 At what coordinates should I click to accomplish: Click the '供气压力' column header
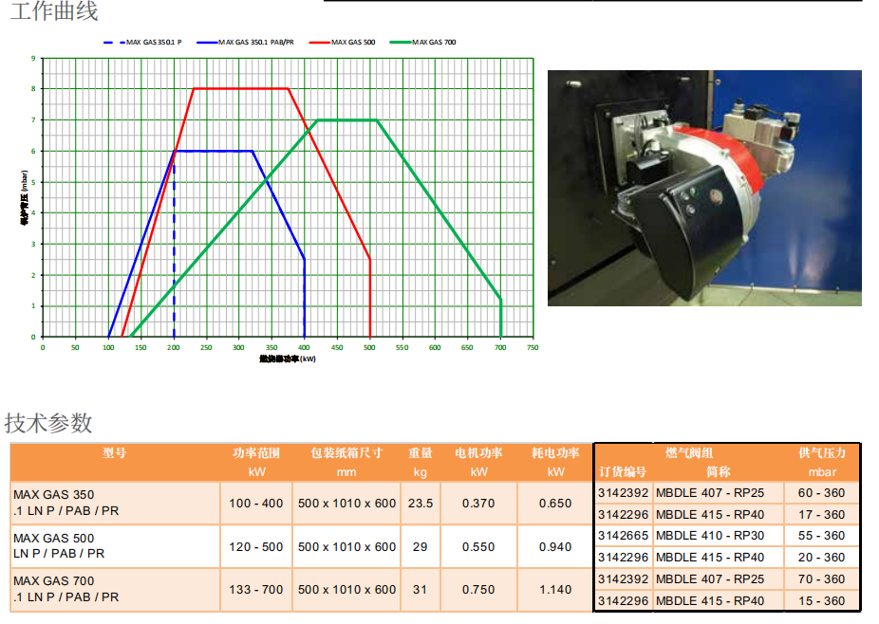(822, 453)
